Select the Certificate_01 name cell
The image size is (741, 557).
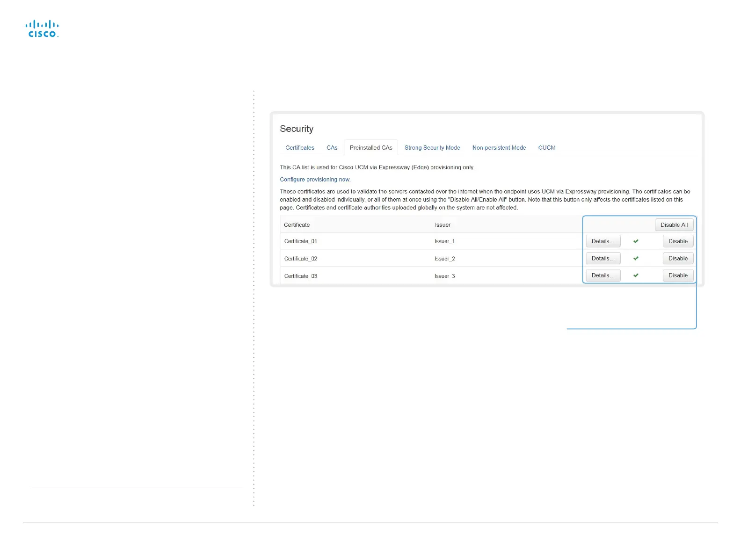(301, 241)
